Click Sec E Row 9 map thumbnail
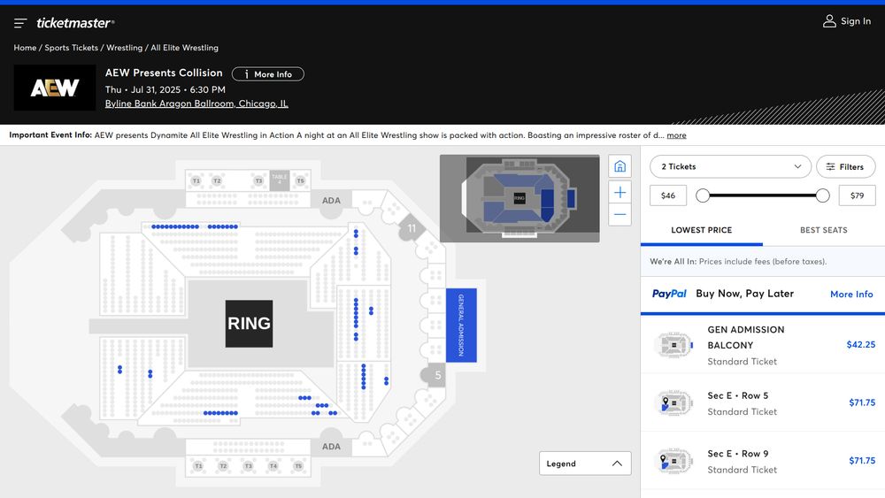885x498 pixels. [x=673, y=461]
